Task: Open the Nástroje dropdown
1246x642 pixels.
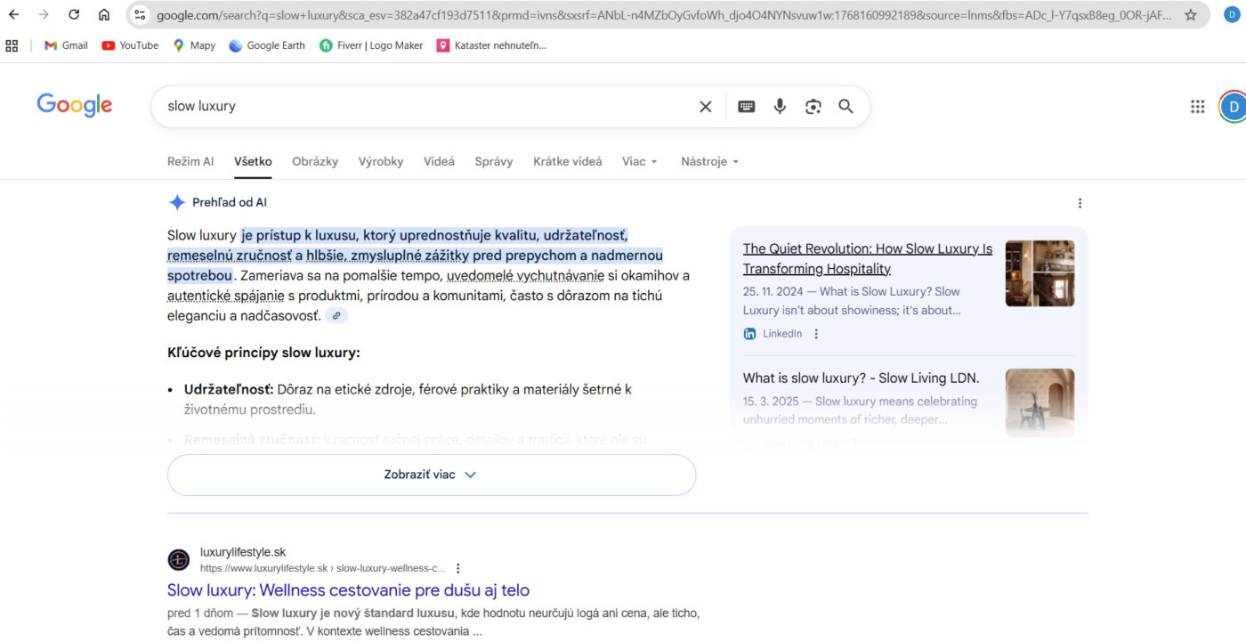Action: tap(709, 161)
